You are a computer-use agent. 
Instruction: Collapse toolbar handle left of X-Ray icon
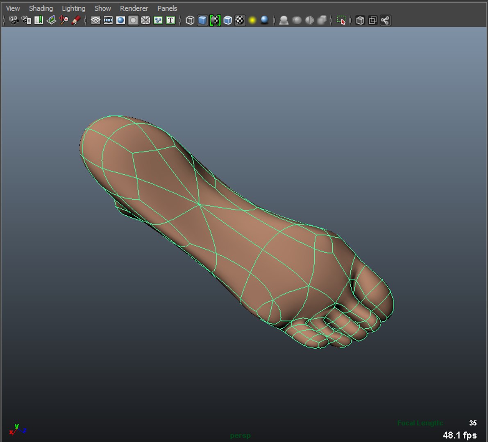click(x=350, y=20)
